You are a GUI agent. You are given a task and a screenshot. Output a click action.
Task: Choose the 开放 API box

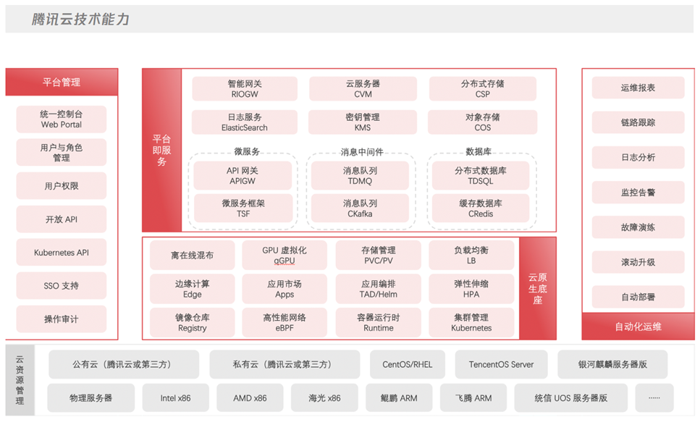pyautogui.click(x=62, y=219)
